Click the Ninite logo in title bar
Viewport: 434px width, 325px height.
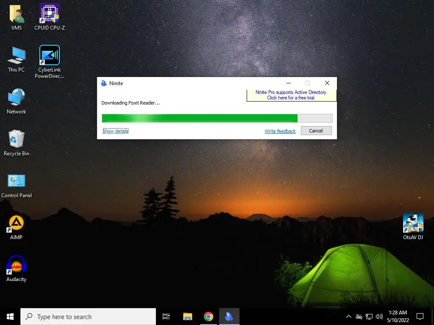coord(104,83)
